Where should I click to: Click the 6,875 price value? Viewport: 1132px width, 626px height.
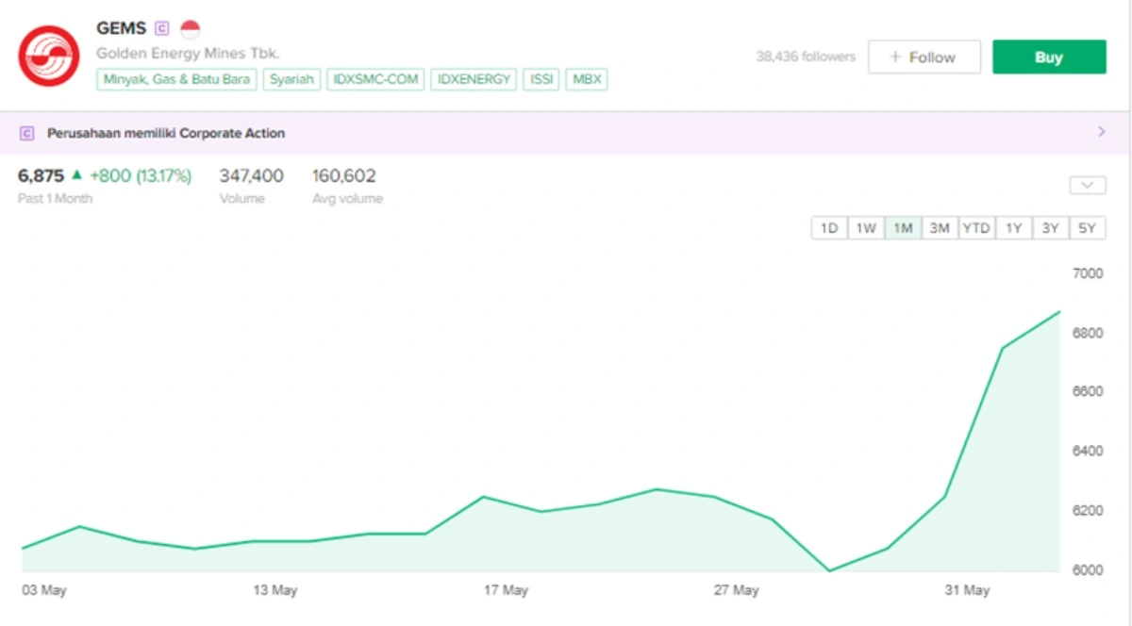tap(41, 175)
